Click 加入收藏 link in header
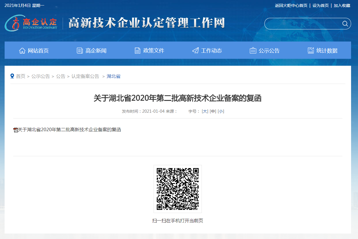Screen dimensions: 358x239 (342, 5)
